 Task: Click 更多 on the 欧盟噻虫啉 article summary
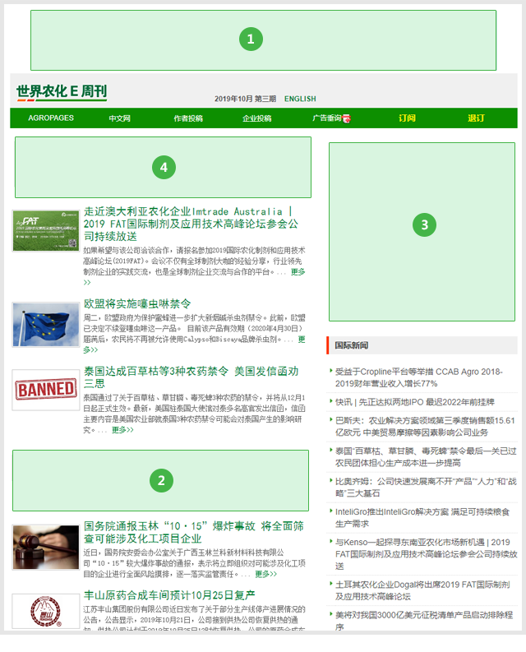pyautogui.click(x=302, y=340)
